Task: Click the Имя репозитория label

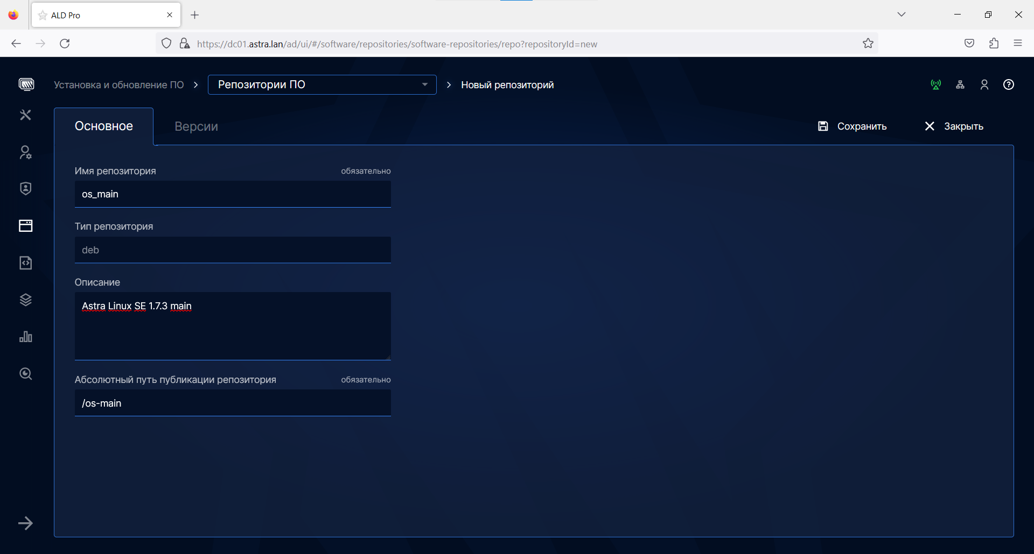Action: (x=115, y=171)
